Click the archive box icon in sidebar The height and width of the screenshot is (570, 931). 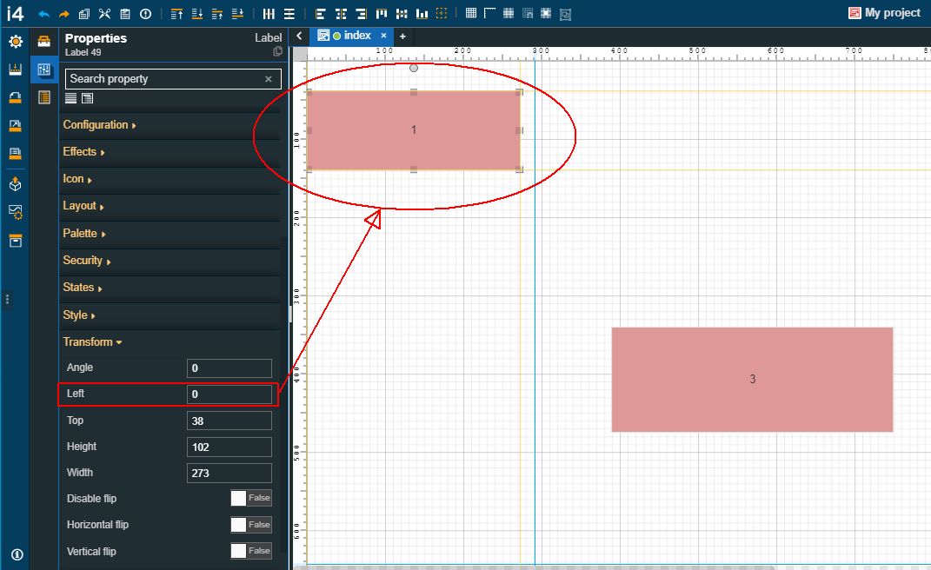[x=16, y=241]
